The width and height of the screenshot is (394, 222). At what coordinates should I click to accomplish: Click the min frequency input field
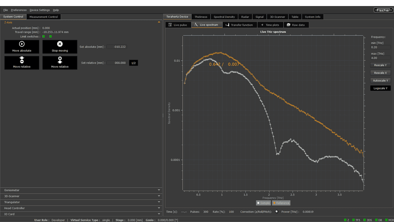click(x=380, y=47)
